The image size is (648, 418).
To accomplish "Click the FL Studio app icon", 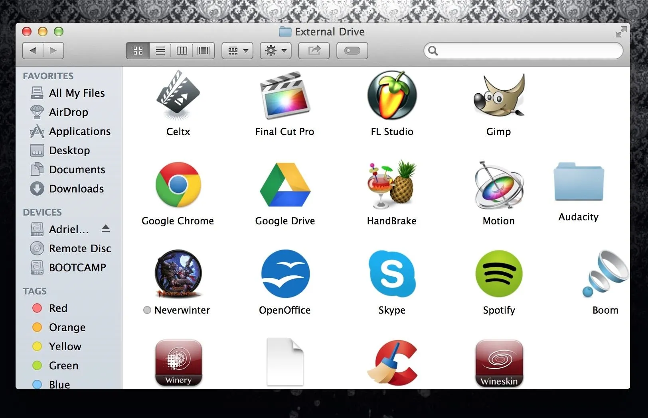I will pyautogui.click(x=392, y=96).
